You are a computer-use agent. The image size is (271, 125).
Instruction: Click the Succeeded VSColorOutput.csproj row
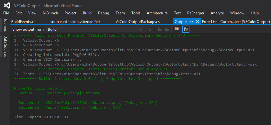pyautogui.click(x=88, y=103)
